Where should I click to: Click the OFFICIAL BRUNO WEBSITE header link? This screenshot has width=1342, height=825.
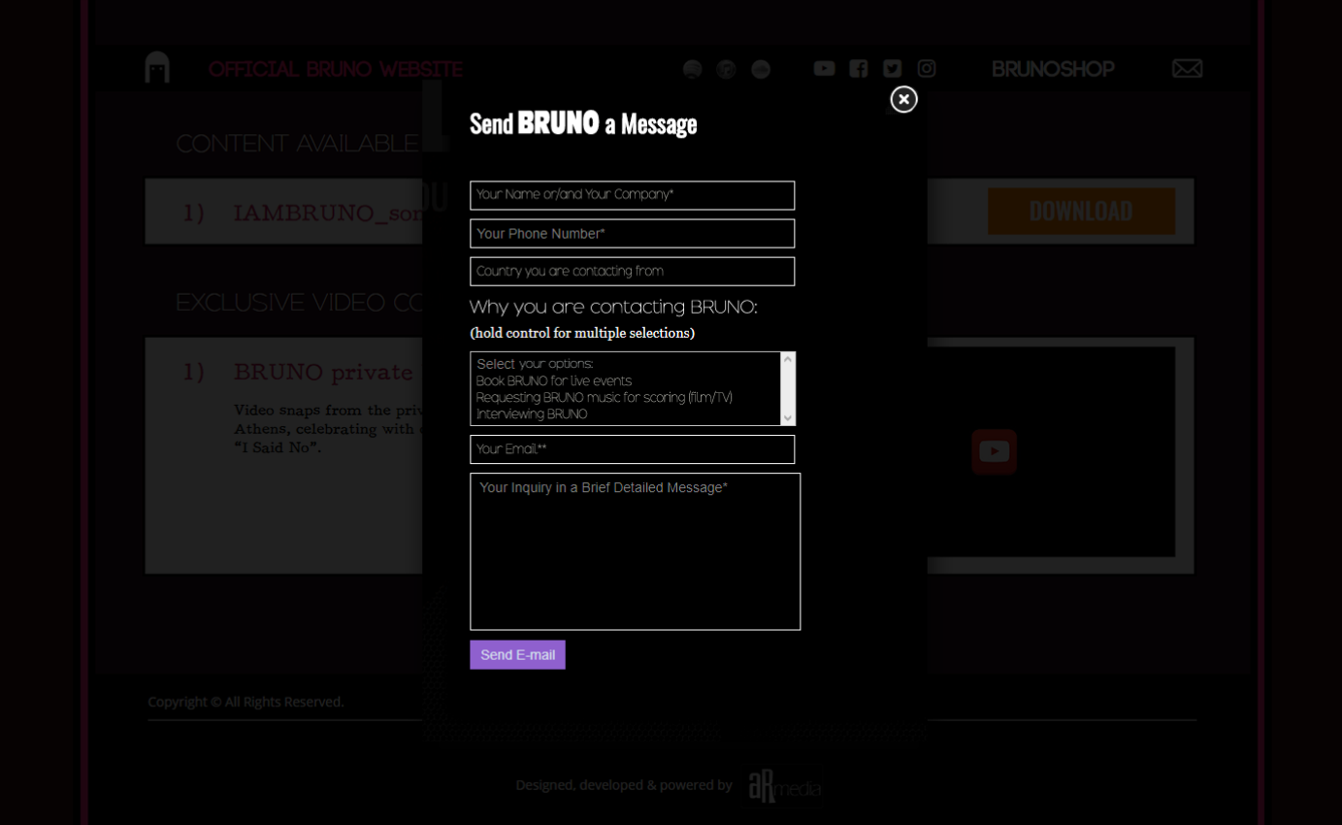336,69
